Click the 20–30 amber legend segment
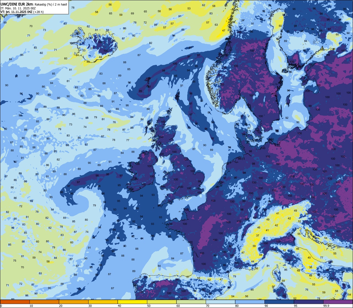353x308 pixels. (x=74, y=302)
